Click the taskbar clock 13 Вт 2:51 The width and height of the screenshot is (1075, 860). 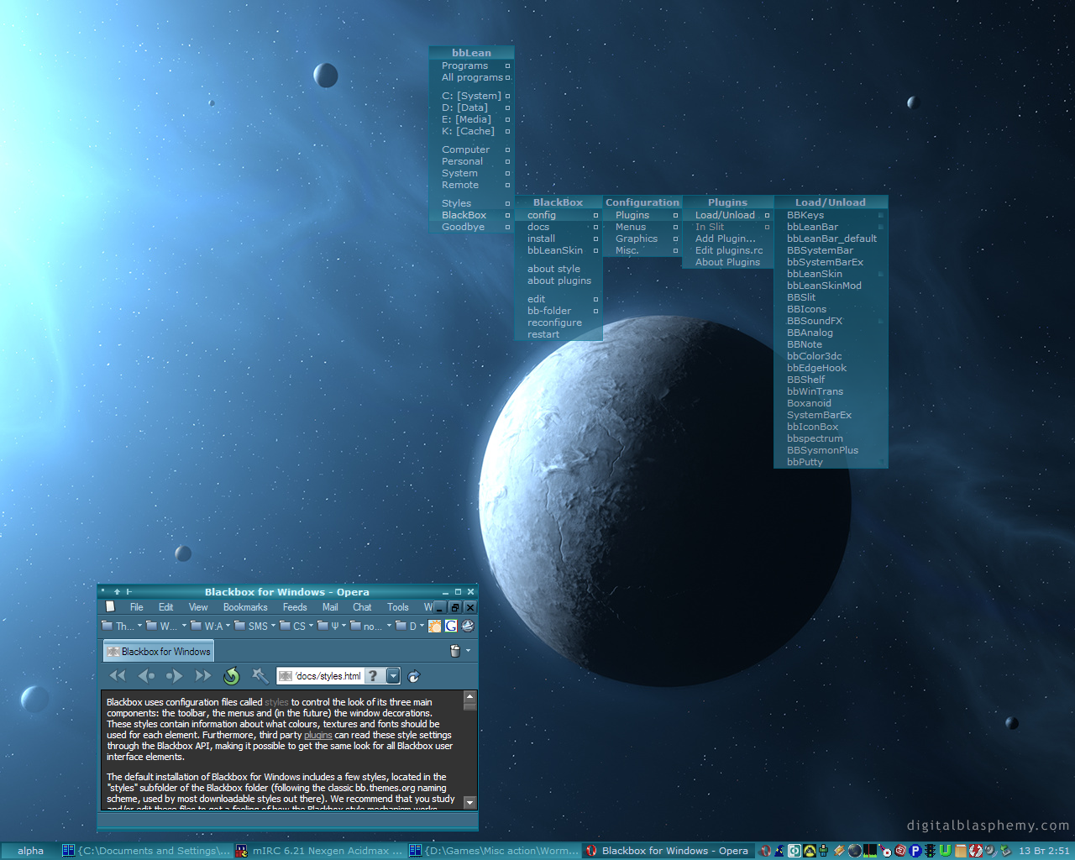click(1044, 851)
